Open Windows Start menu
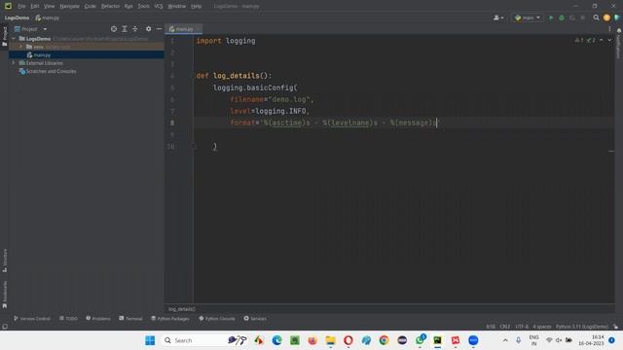Screen dimensions: 623x350 [x=150, y=340]
